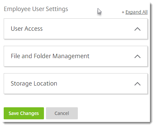Open the Expand All link

137,12
